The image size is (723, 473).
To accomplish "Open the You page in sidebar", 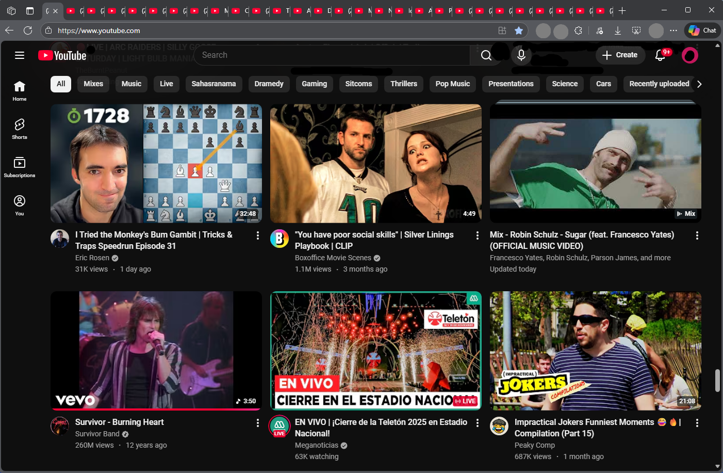I will pyautogui.click(x=20, y=206).
